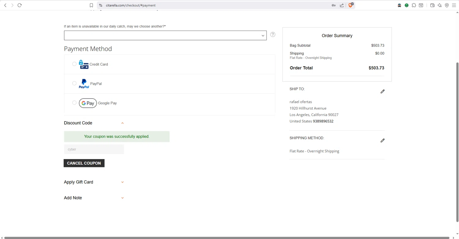Image resolution: width=459 pixels, height=239 pixels.
Task: Bookmark this page
Action: pos(91,5)
